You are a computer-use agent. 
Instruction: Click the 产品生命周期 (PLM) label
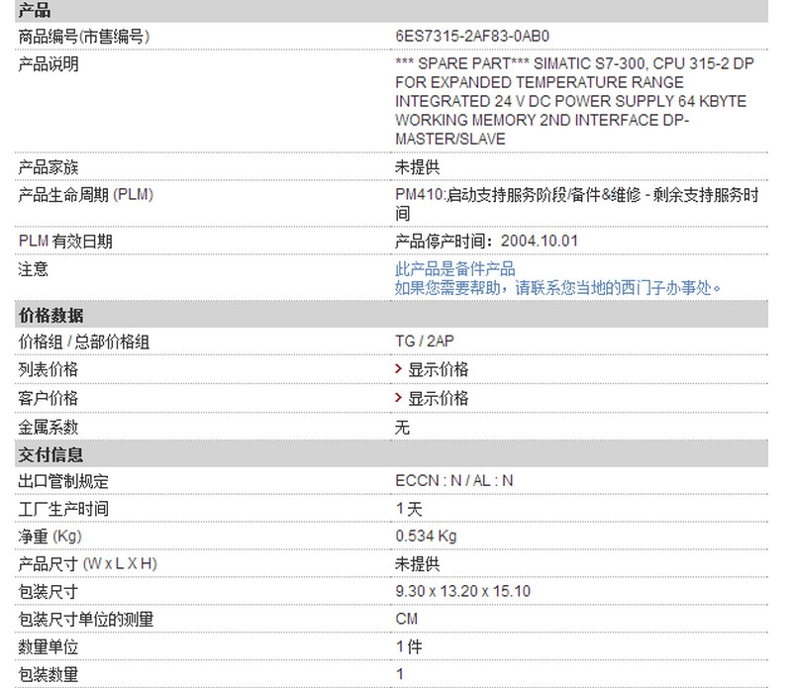(86, 194)
